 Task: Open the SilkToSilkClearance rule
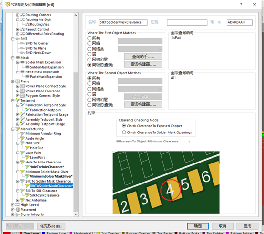click(x=45, y=195)
